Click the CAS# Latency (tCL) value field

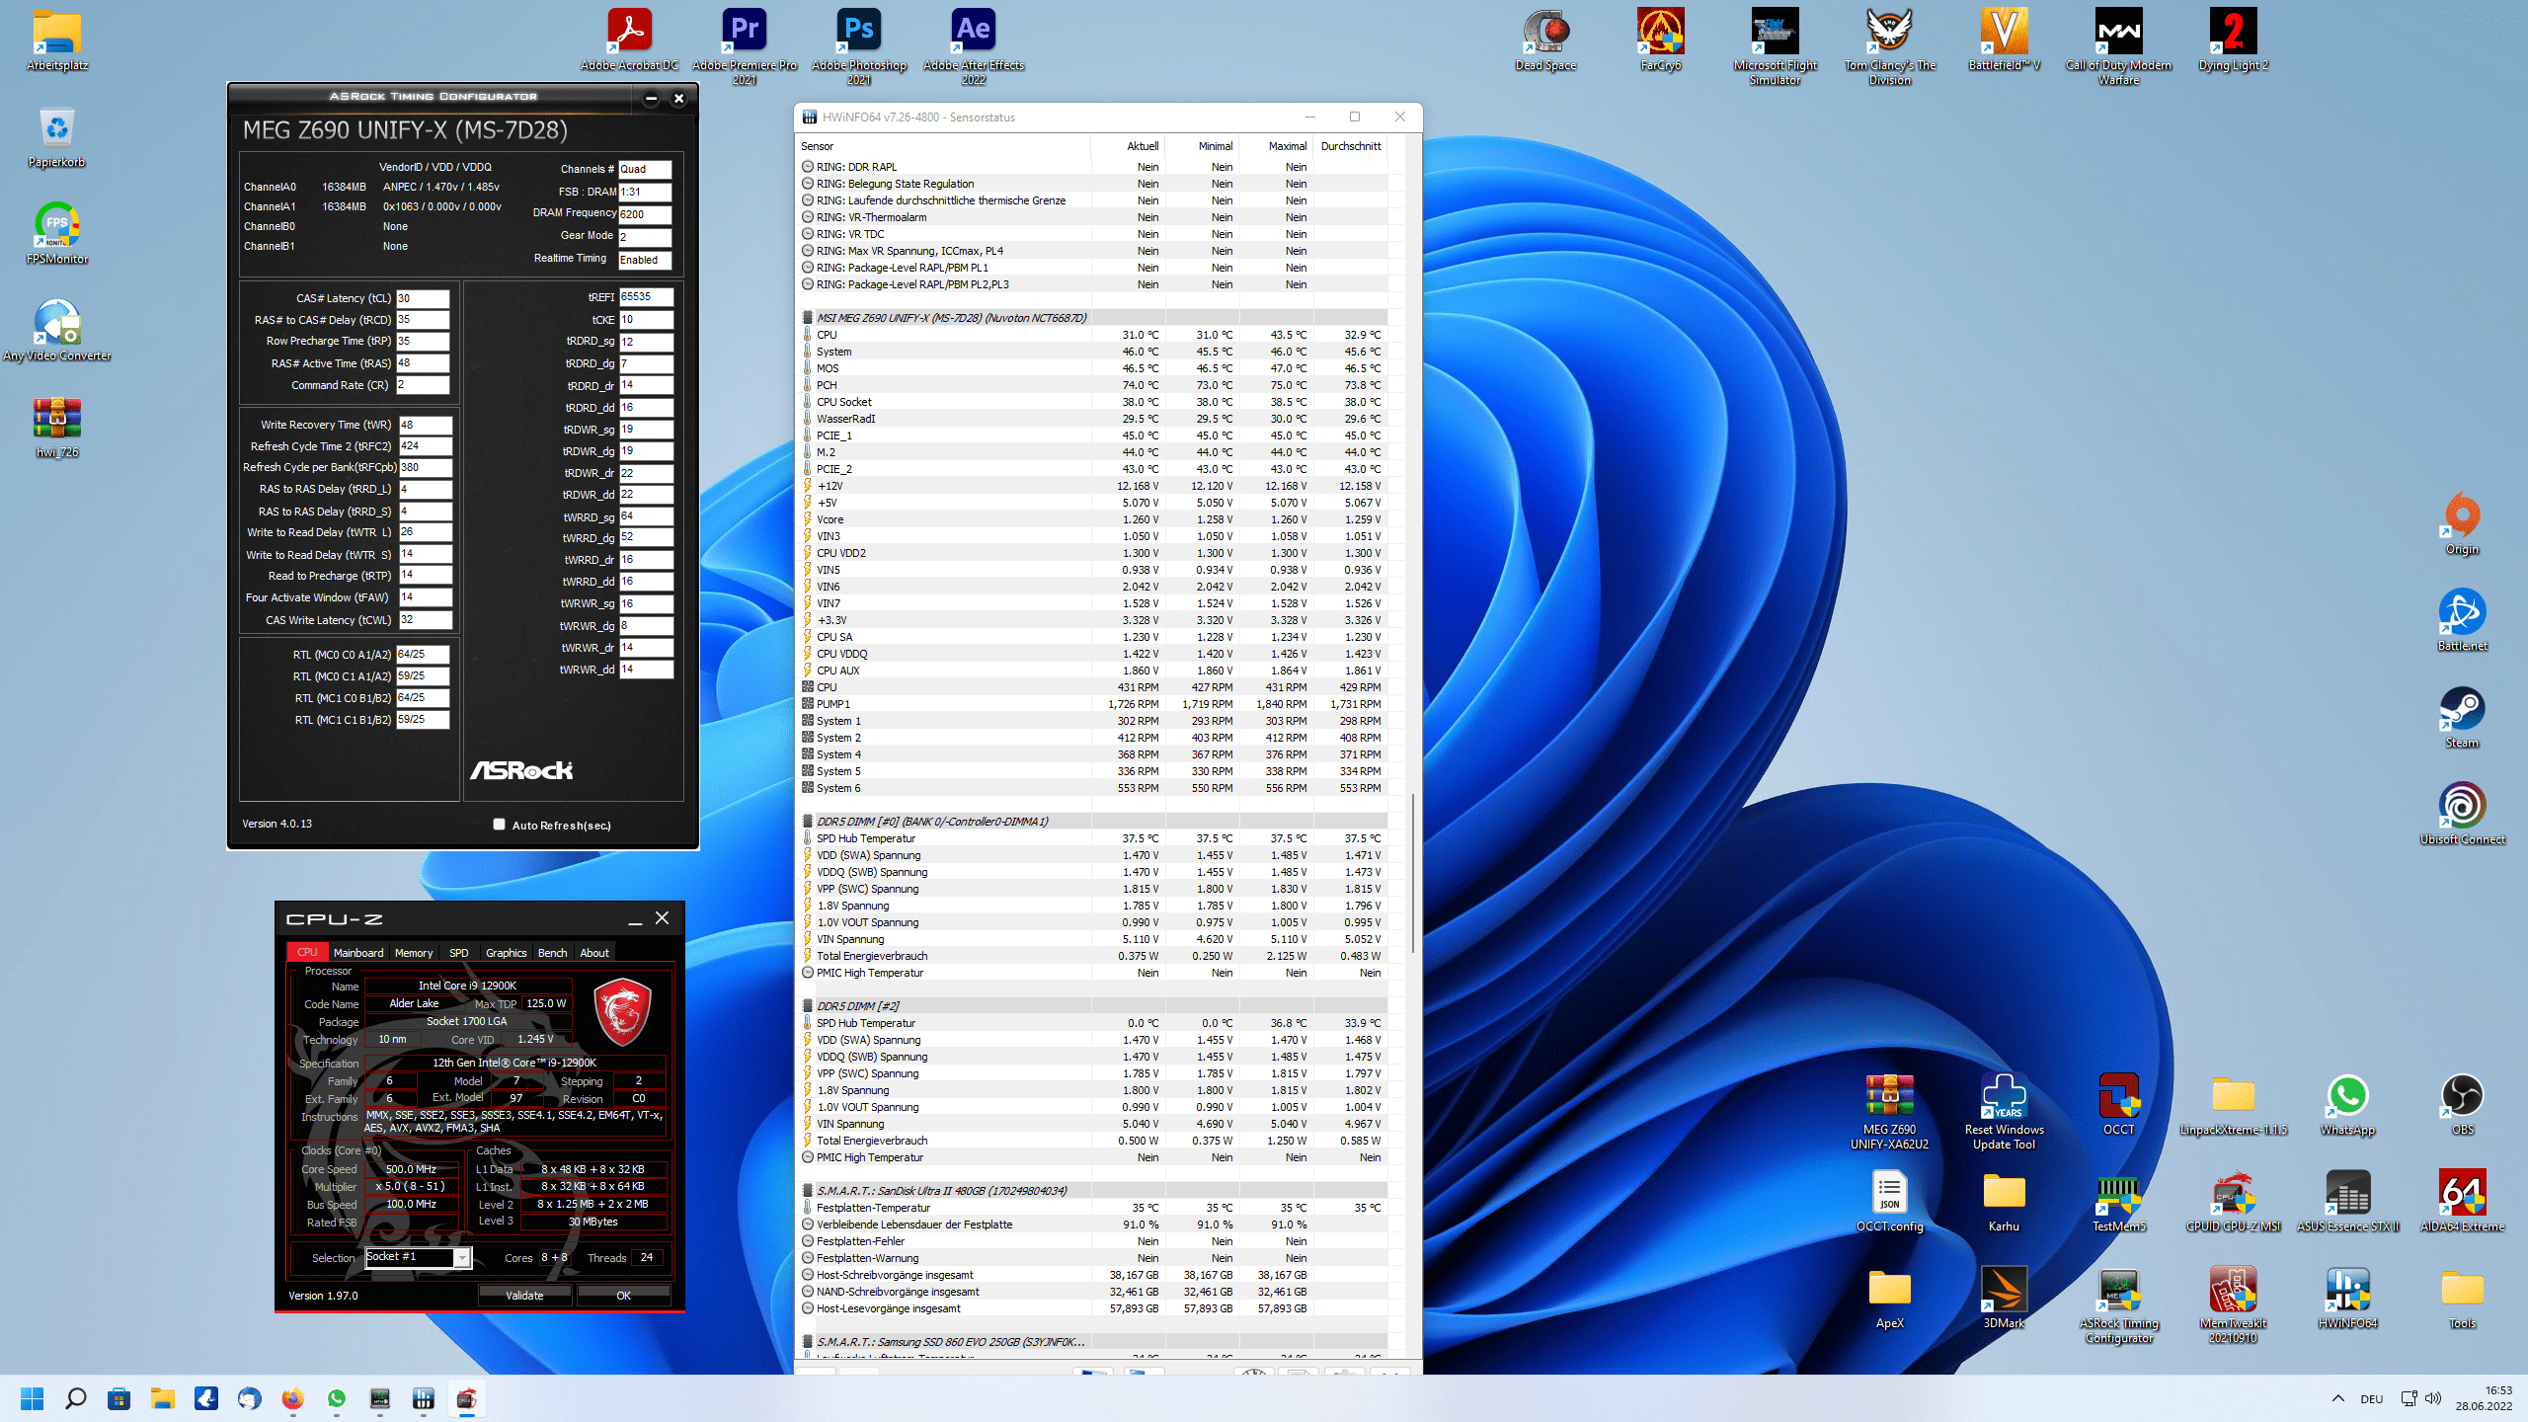[423, 298]
